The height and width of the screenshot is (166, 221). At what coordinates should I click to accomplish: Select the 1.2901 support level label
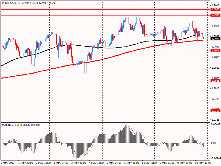(215, 51)
